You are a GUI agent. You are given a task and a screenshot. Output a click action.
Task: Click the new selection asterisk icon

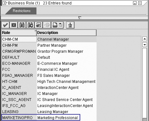38,25
